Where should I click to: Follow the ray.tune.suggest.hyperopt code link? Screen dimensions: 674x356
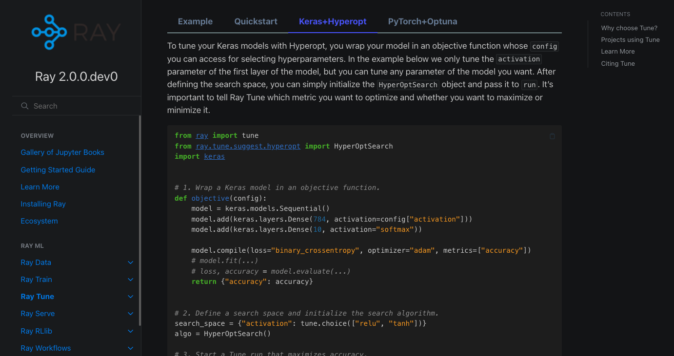[x=248, y=146]
